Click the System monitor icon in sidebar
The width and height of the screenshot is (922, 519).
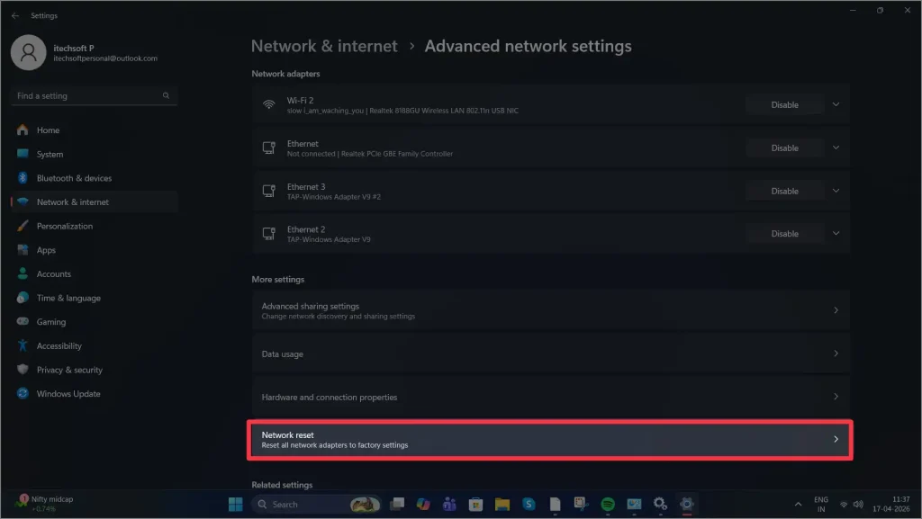(23, 154)
